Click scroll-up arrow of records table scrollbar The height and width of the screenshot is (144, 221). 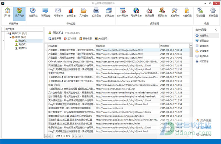(191, 45)
